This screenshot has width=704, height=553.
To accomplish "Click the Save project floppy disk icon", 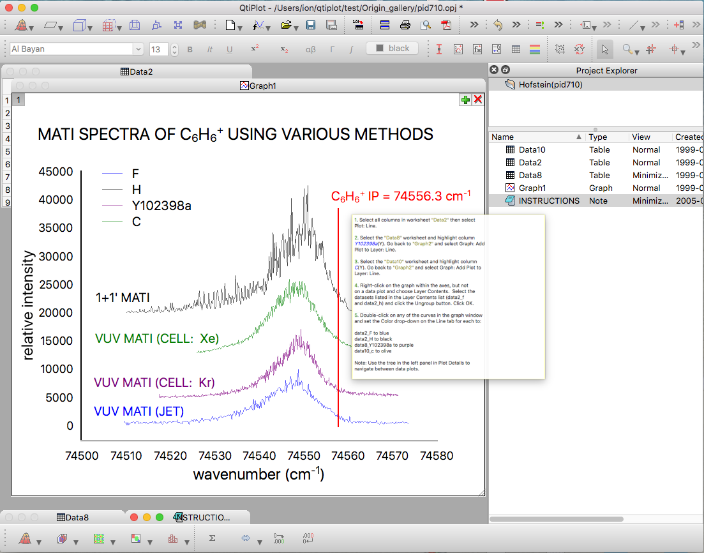I will [x=311, y=26].
